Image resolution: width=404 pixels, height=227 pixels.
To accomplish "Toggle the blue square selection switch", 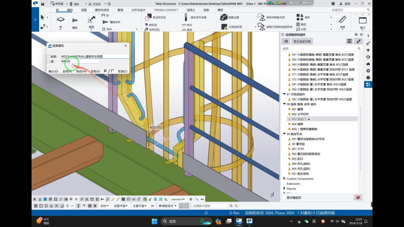I will point(45,199).
